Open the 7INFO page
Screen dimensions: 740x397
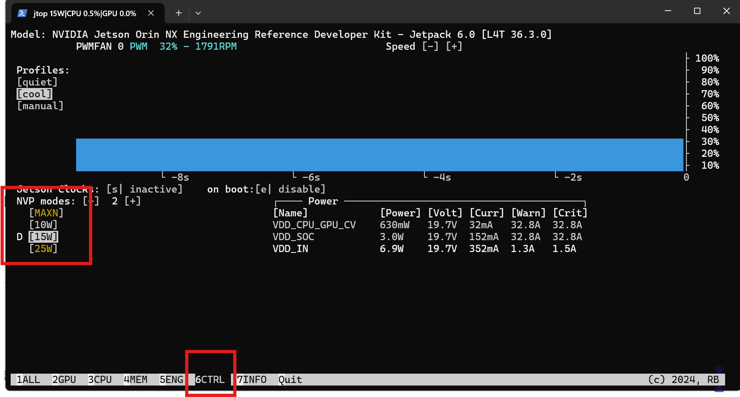[x=252, y=380]
